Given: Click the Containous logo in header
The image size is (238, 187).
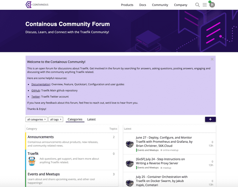Looking at the screenshot, I should tap(37, 5).
